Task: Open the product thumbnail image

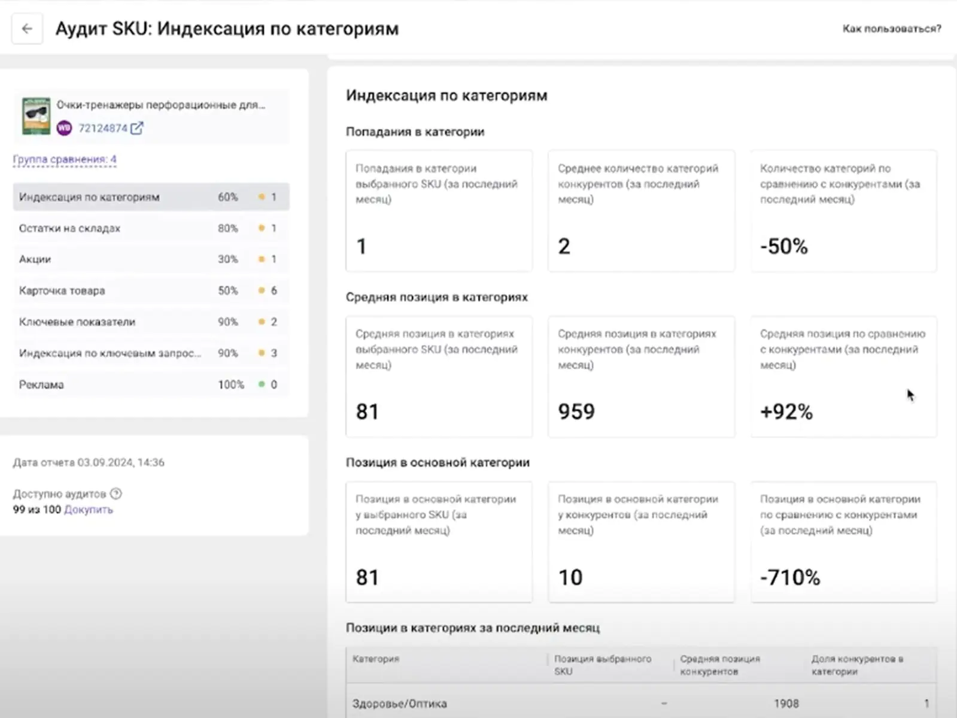Action: pos(37,116)
